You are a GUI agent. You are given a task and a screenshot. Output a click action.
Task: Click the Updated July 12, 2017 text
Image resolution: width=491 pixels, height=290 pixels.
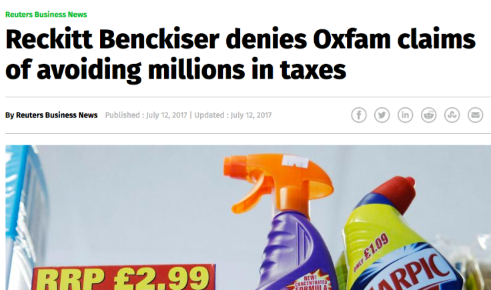tap(233, 115)
